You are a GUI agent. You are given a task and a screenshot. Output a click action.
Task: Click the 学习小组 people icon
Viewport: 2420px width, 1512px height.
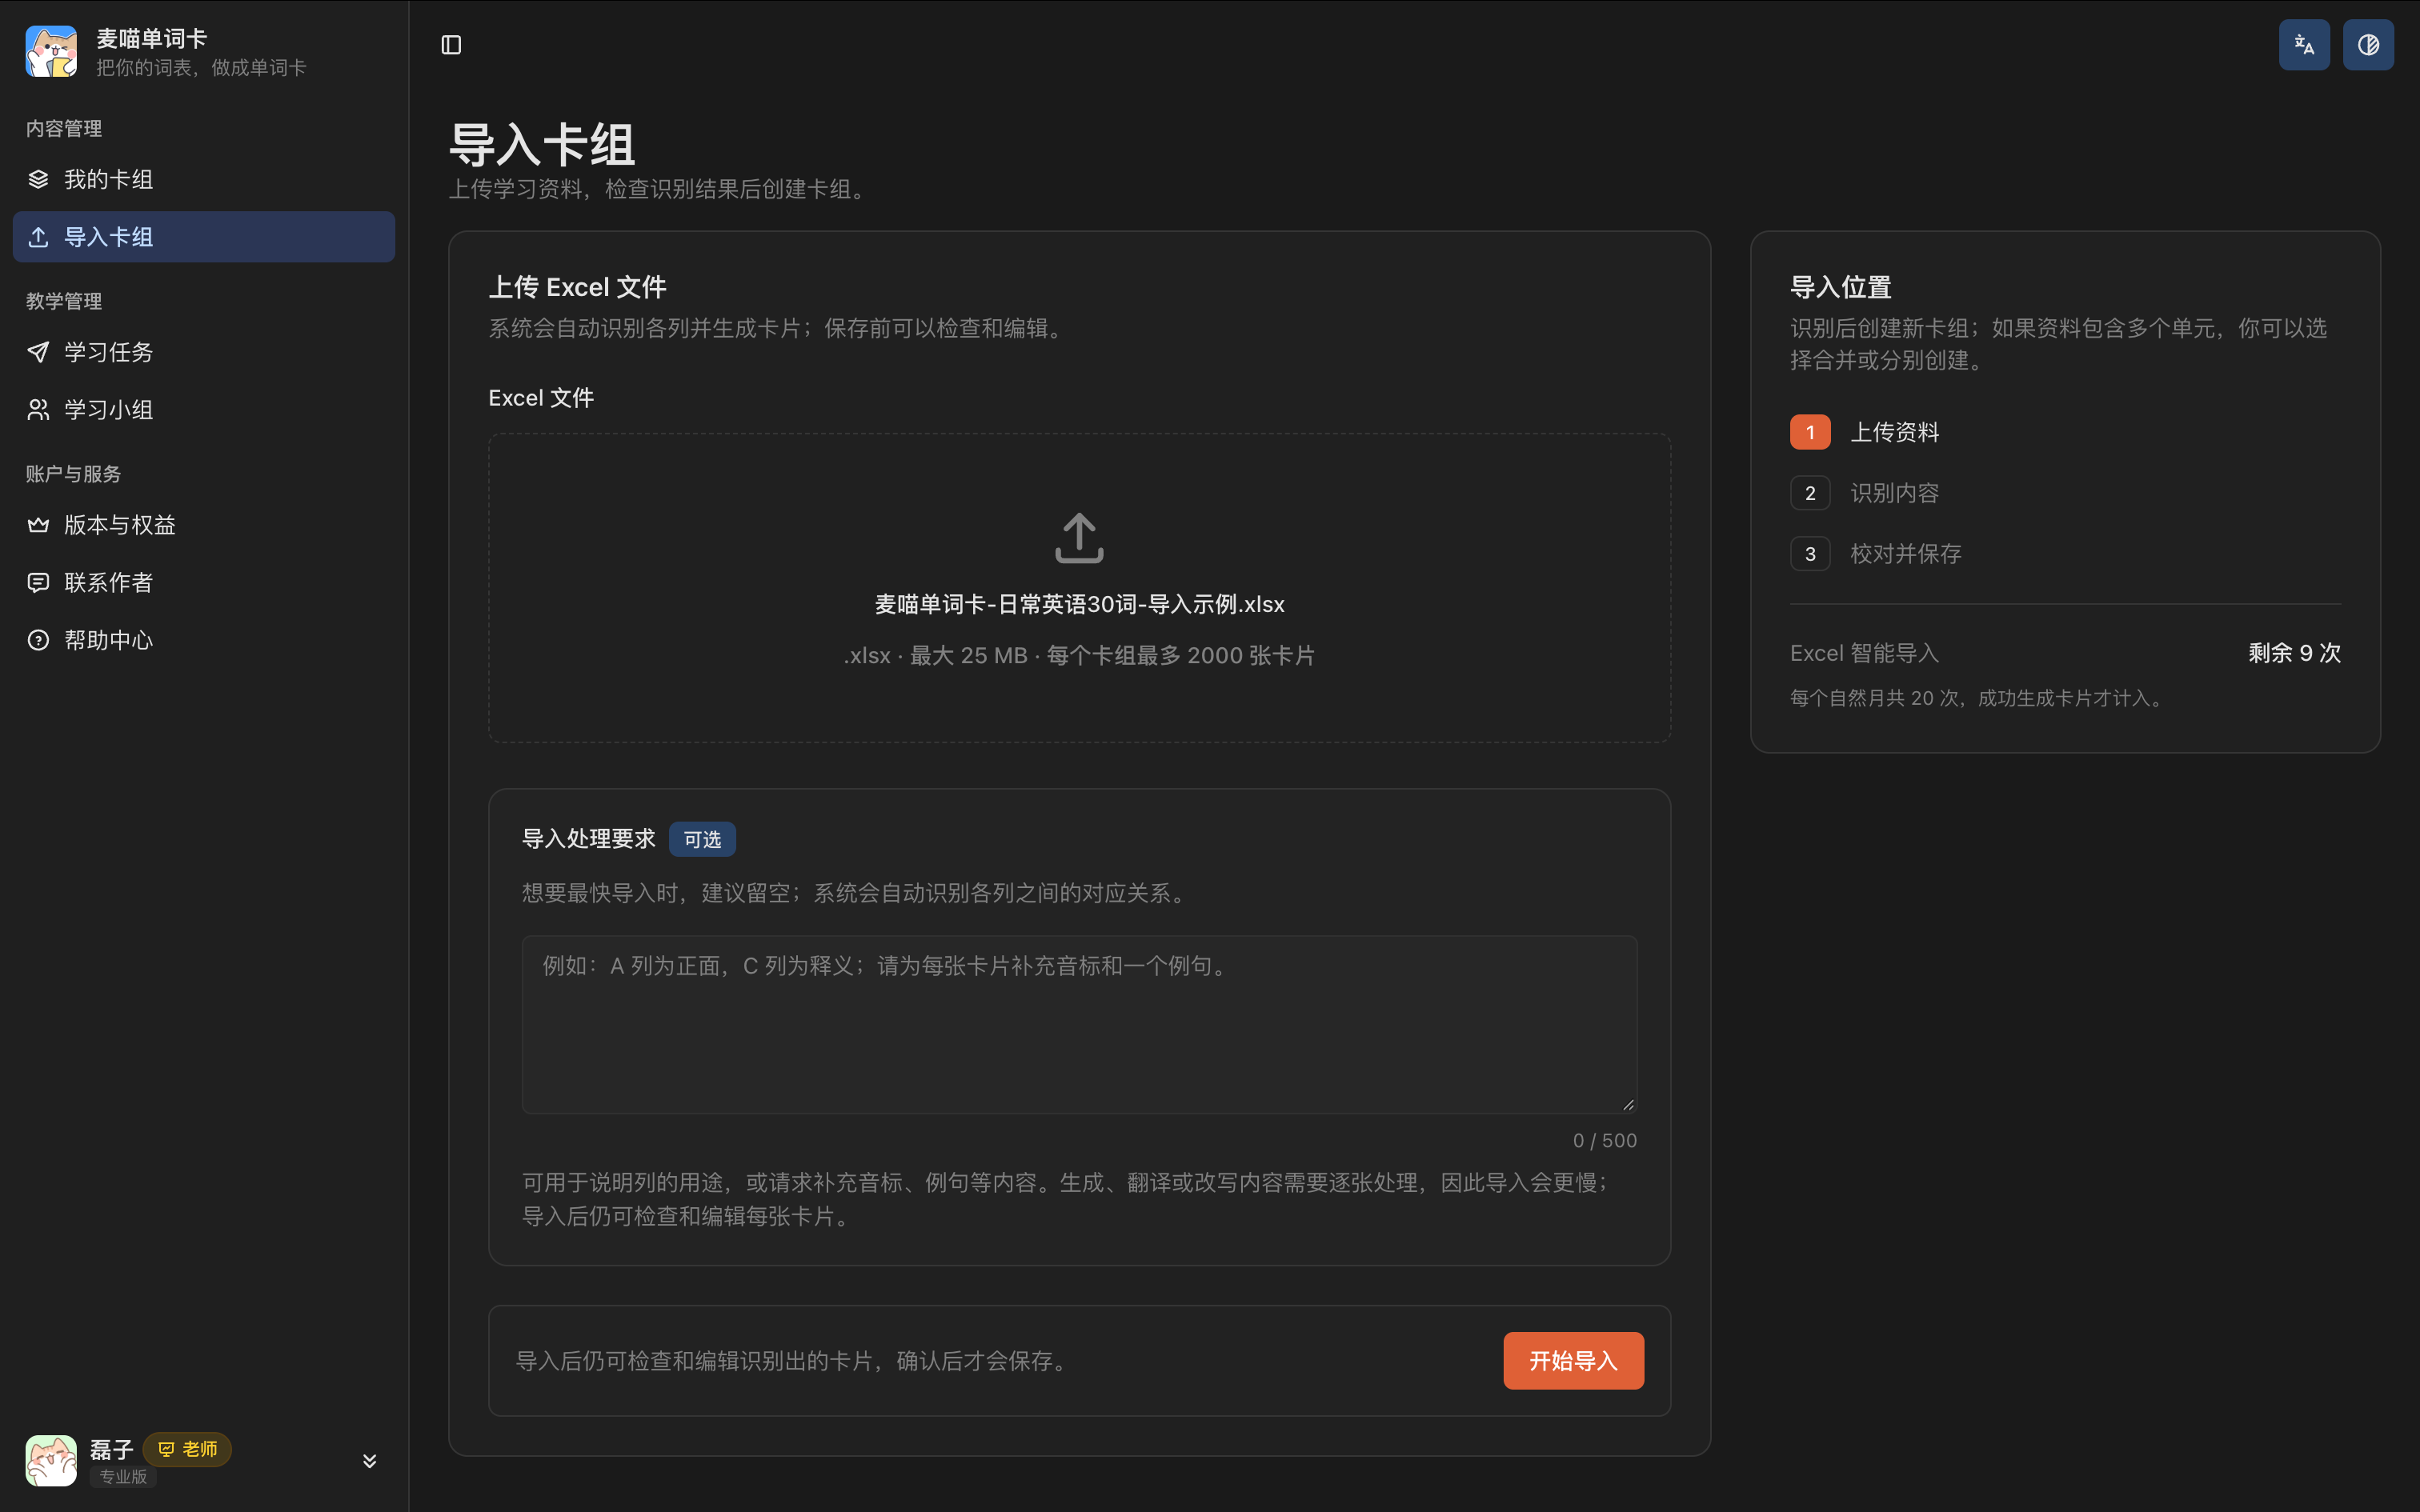[38, 410]
